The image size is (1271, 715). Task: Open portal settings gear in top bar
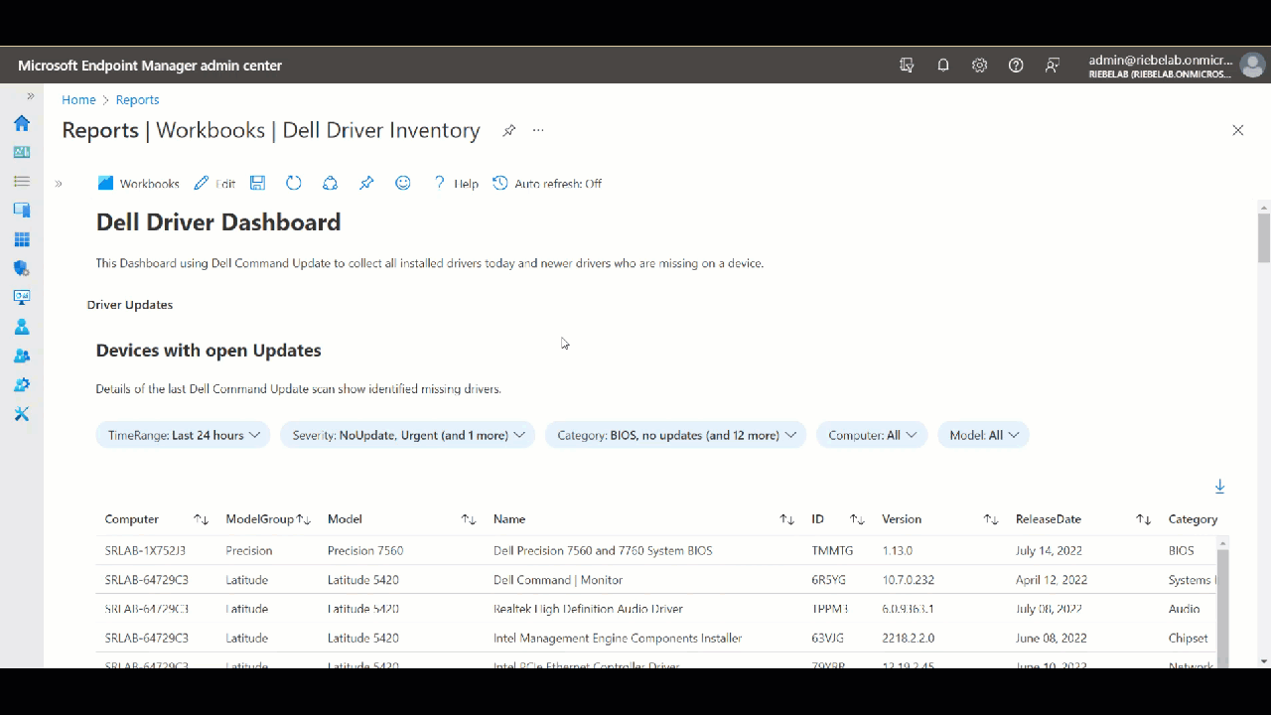pos(979,66)
